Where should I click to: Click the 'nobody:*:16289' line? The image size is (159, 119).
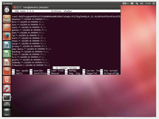[30, 63]
